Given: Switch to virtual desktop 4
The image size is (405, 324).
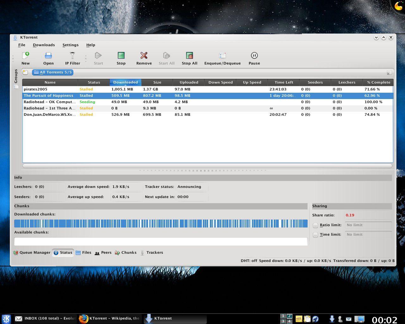Looking at the screenshot, I should 289,321.
